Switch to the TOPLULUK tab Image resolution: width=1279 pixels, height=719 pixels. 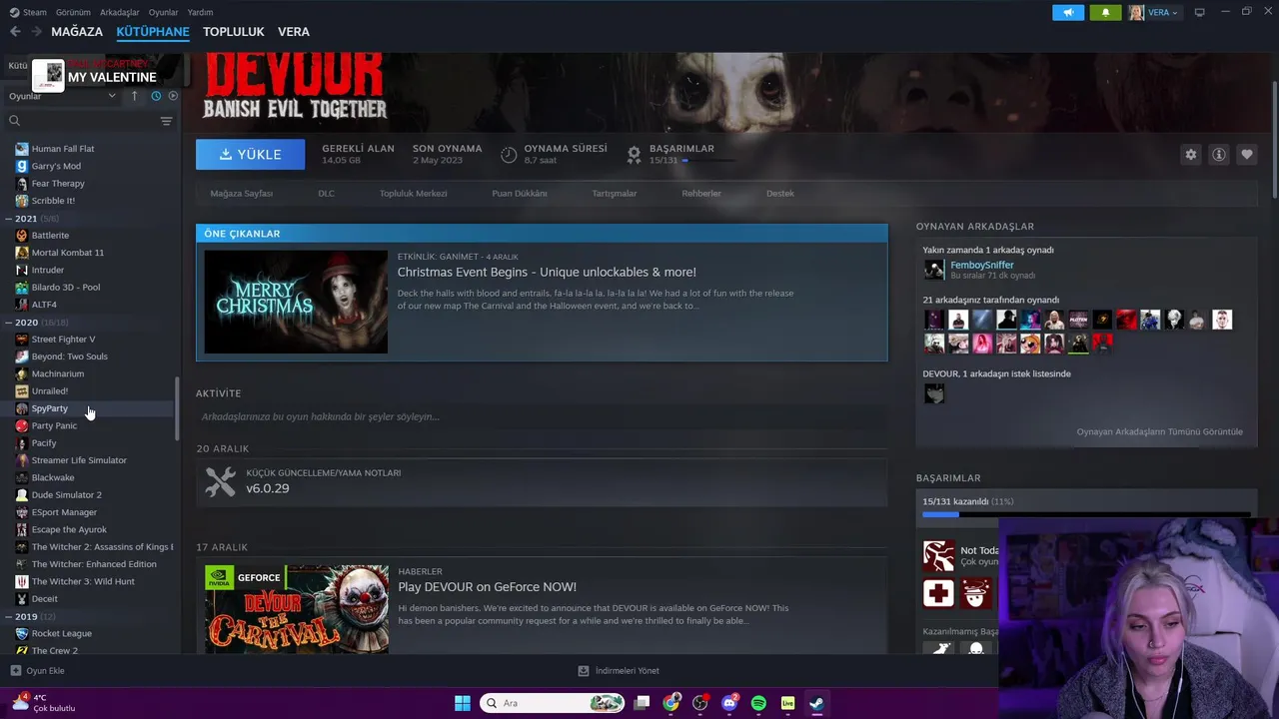[234, 32]
